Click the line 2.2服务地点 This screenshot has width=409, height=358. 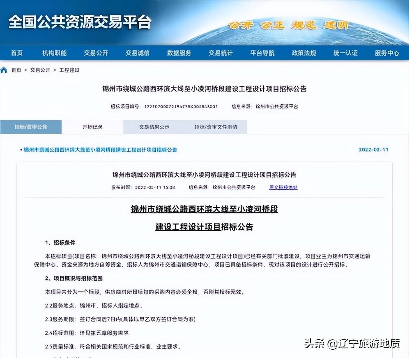tap(94, 305)
